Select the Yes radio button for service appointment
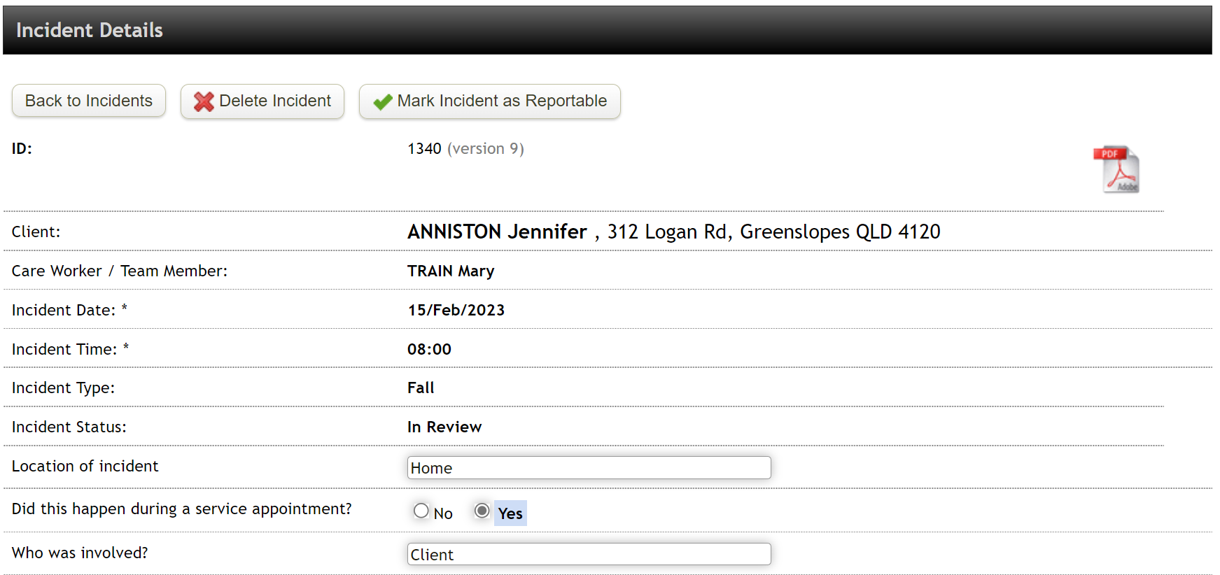The width and height of the screenshot is (1220, 575). tap(481, 511)
